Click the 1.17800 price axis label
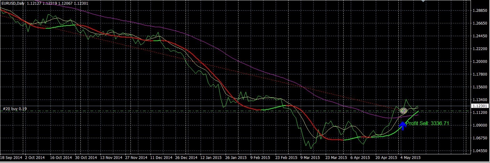Image resolution: width=490 pixels, height=163 pixels. (479, 74)
